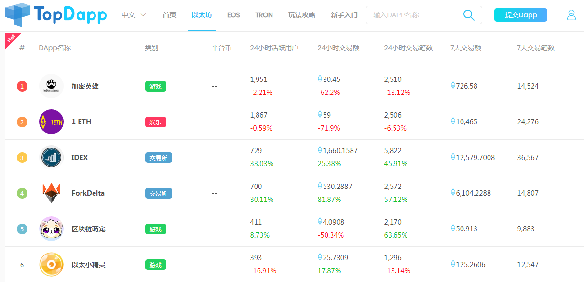
Task: Click ETH icon beside 12,579.7008
Action: pyautogui.click(x=453, y=157)
